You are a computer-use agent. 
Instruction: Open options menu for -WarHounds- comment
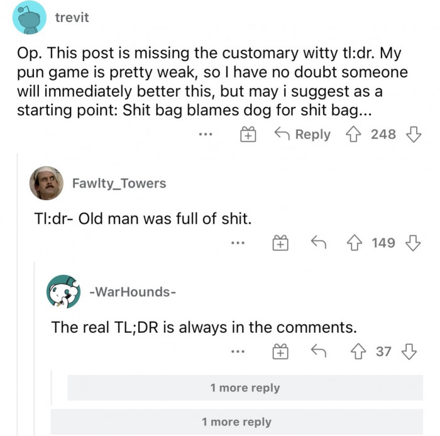pos(238,352)
